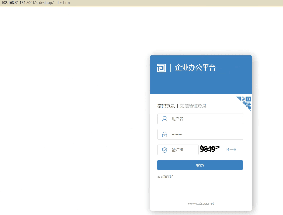The width and height of the screenshot is (283, 215).
Task: Switch to the 短信验证登录 tab
Action: click(193, 106)
